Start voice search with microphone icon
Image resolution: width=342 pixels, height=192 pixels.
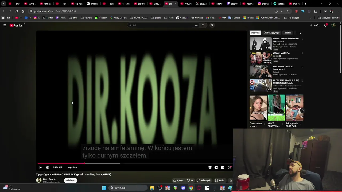pyautogui.click(x=212, y=25)
